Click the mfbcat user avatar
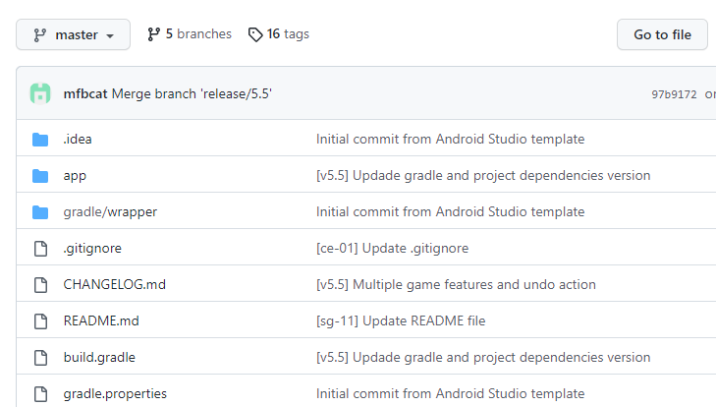716x407 pixels. 40,94
